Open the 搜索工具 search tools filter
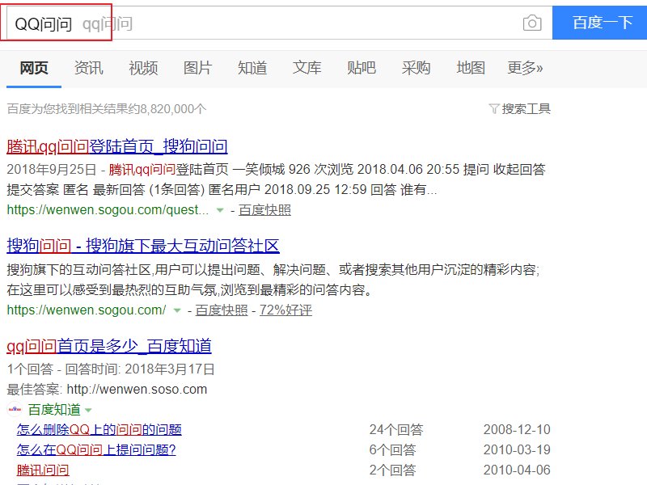Image resolution: width=647 pixels, height=485 pixels. pyautogui.click(x=526, y=108)
